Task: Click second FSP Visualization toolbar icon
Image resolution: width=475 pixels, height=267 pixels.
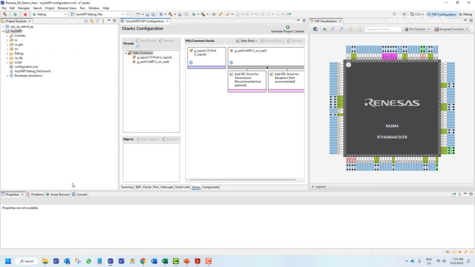Action: [324, 29]
